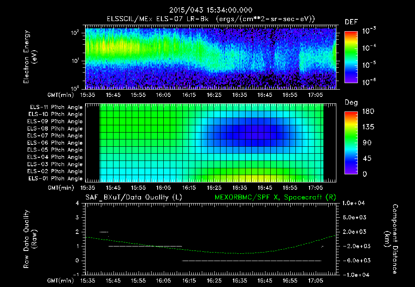The width and height of the screenshot is (415, 287).
Task: Click the ELS-10 Pitch Angle row label
Action: tap(56, 114)
